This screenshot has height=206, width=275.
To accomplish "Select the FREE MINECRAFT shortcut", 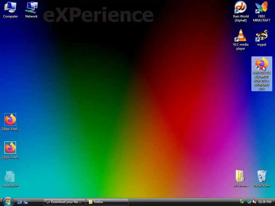I will (262, 12).
